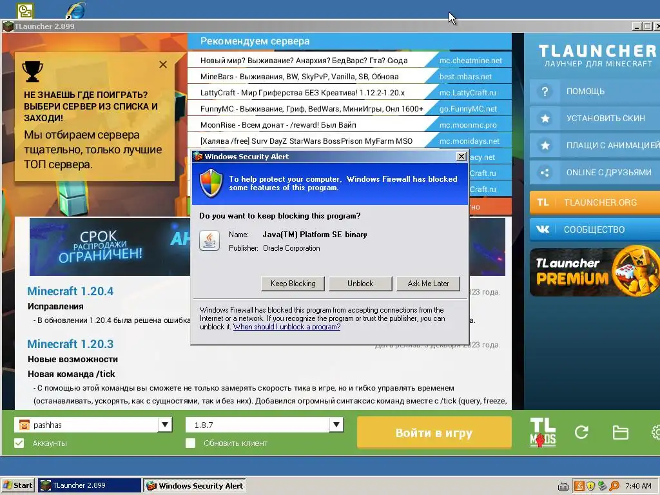The width and height of the screenshot is (660, 495).
Task: Click the orange magnifier tray icon
Action: pyautogui.click(x=614, y=486)
